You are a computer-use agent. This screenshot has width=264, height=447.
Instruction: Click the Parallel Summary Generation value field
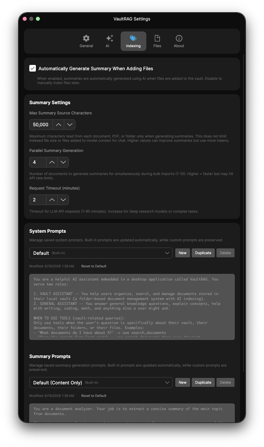coord(38,162)
